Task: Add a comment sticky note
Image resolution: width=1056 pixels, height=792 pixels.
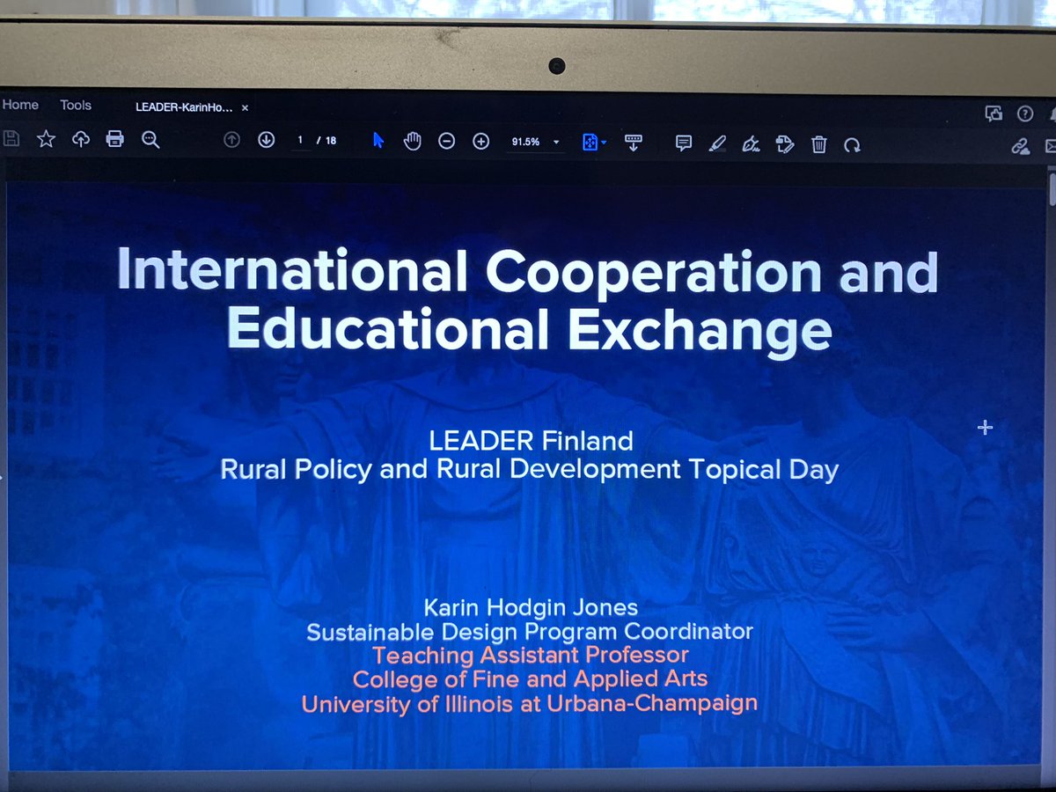Action: tap(684, 143)
